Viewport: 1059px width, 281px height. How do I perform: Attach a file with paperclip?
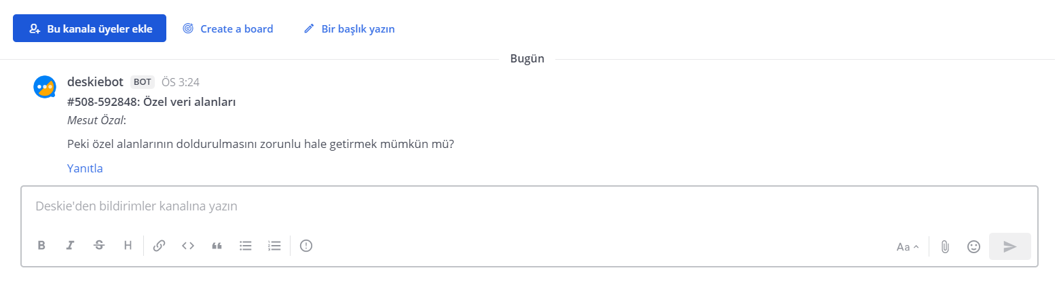[x=944, y=247]
